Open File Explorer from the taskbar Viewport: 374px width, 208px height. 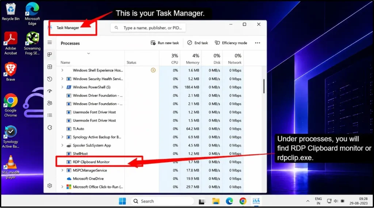(215, 201)
